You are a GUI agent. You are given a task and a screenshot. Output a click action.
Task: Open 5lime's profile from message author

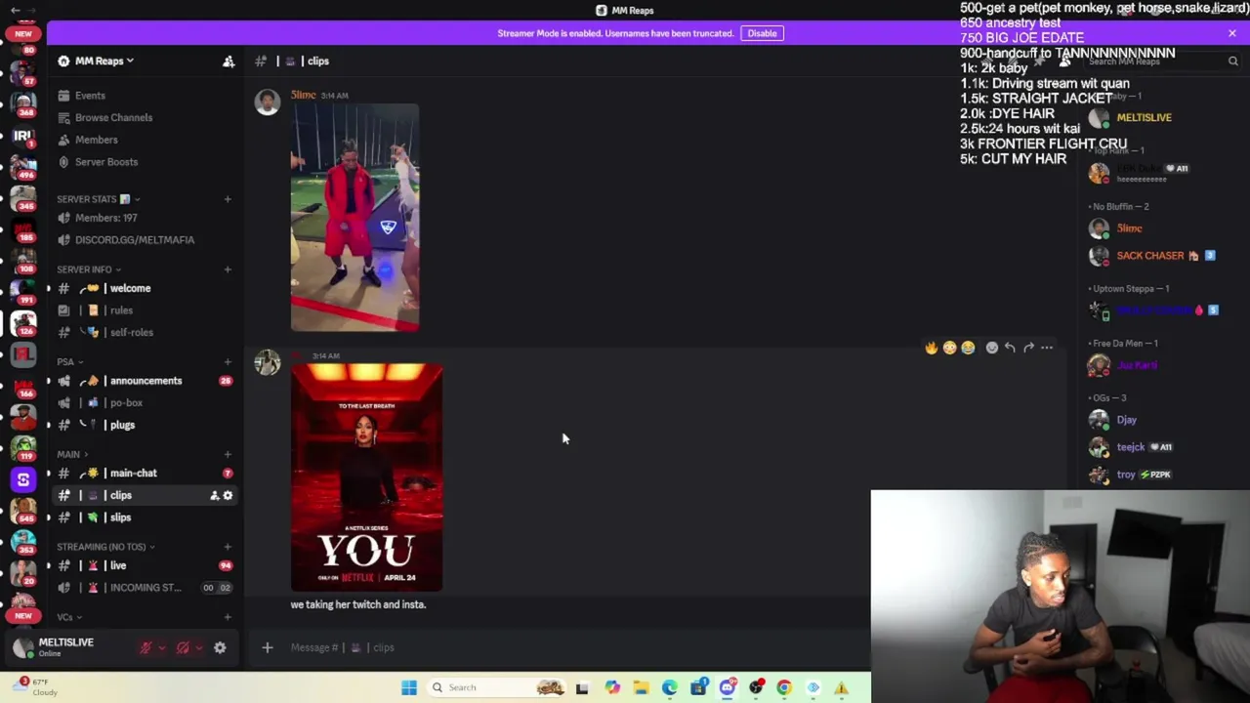click(303, 95)
